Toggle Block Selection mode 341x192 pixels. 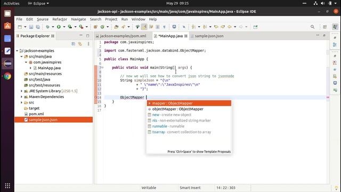point(158,27)
